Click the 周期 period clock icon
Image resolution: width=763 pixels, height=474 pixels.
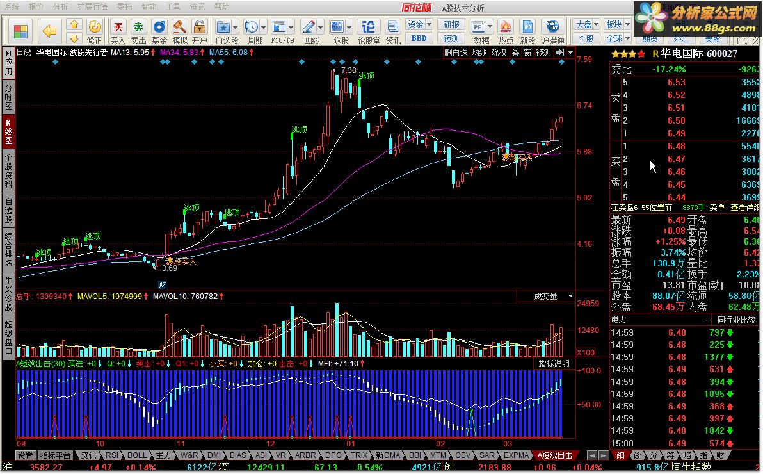252,32
